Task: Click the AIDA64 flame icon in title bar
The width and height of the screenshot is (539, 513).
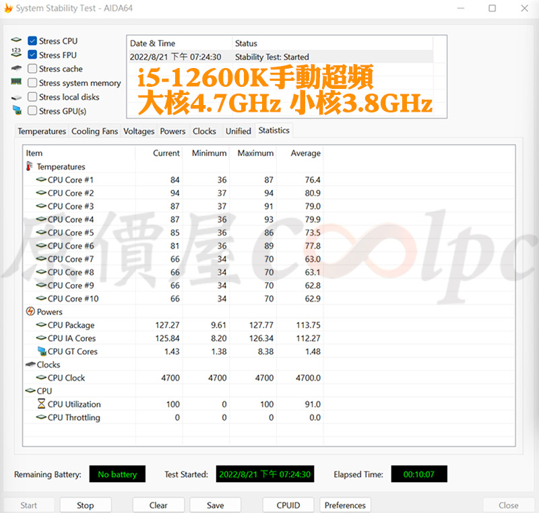Action: (x=8, y=8)
